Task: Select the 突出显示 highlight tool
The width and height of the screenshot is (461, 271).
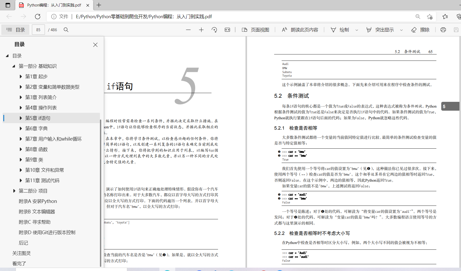Action: pyautogui.click(x=380, y=30)
